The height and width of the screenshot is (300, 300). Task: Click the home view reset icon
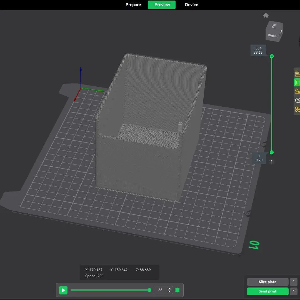(x=266, y=15)
